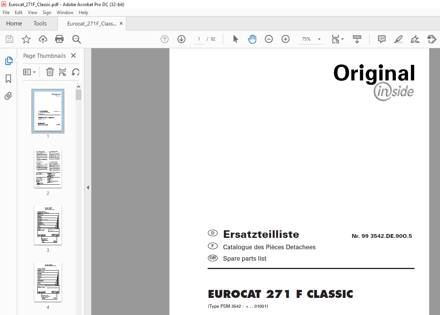Click the print pages icon in the thumbnails panel
The width and height of the screenshot is (440, 315).
point(62,72)
